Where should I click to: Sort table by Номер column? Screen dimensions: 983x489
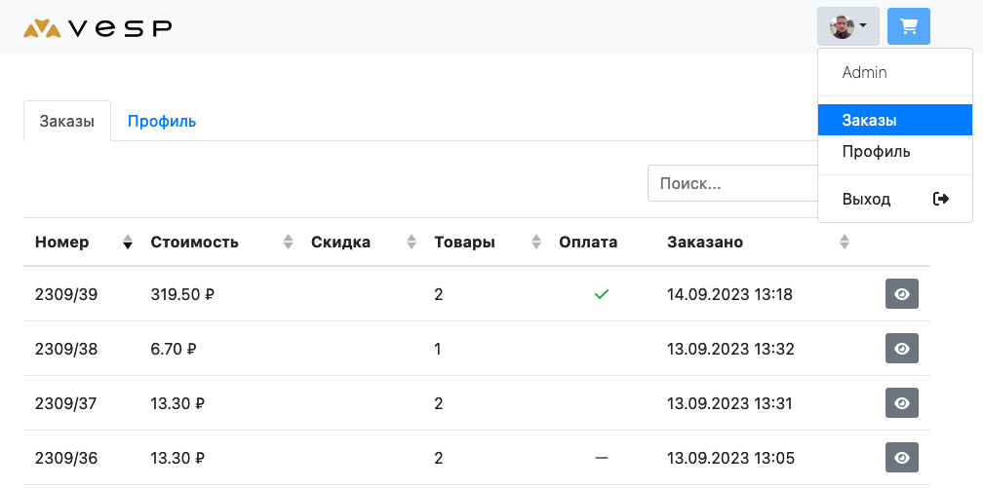(x=128, y=242)
